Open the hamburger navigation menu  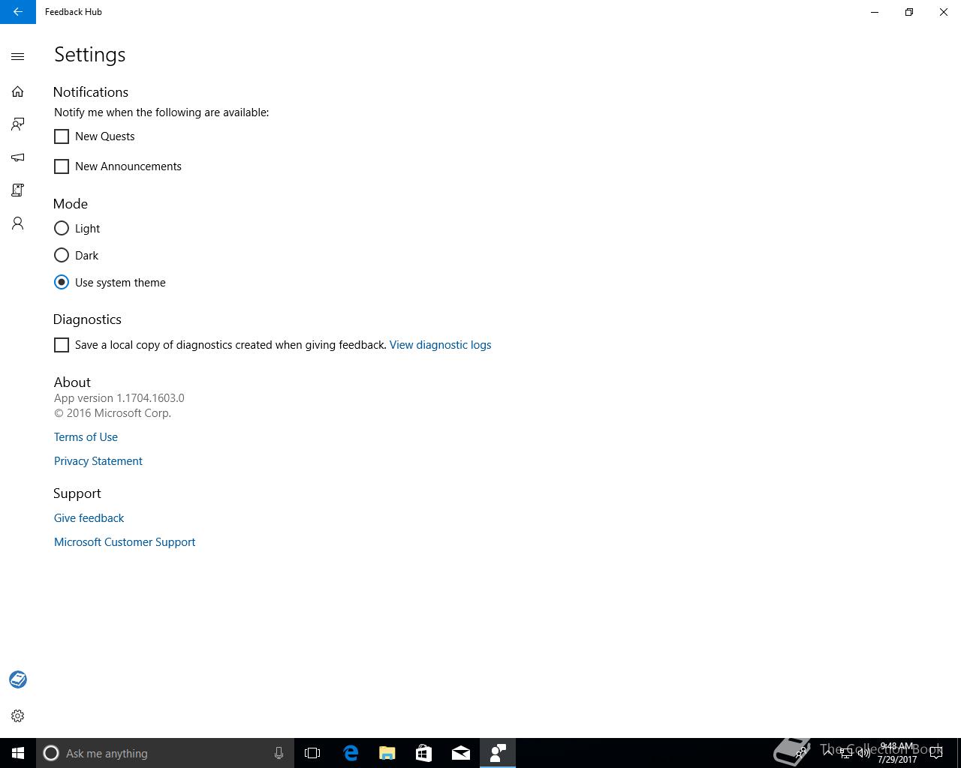pos(18,56)
